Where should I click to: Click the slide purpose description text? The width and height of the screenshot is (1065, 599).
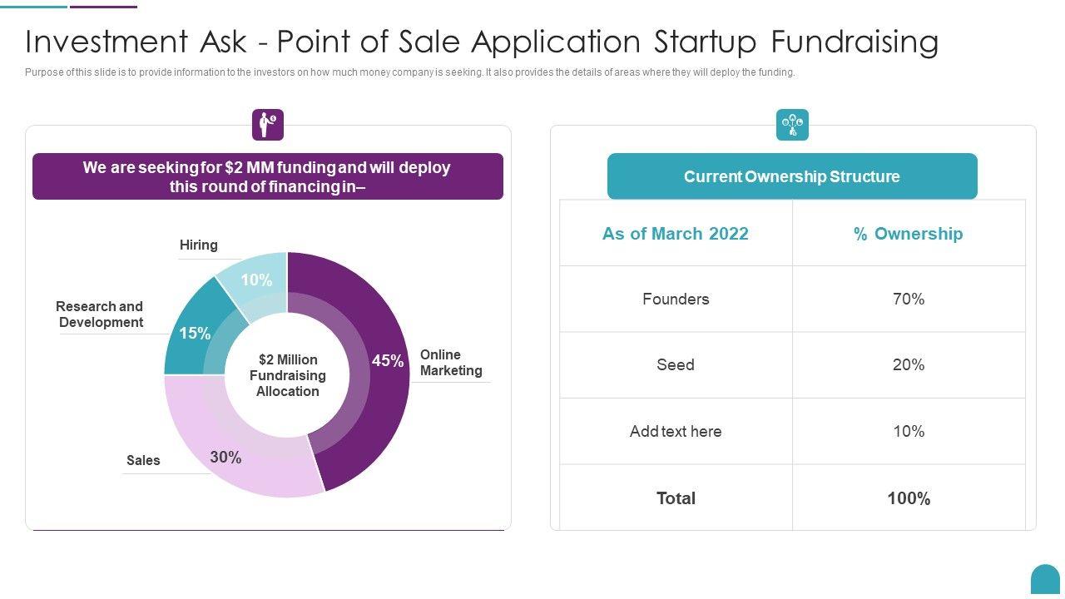click(x=409, y=72)
